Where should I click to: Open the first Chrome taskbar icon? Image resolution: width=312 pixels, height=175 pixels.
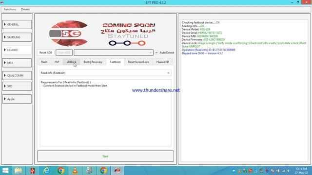(x=61, y=171)
